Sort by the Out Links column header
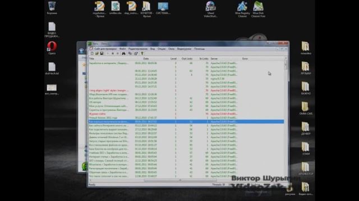The width and height of the screenshot is (359, 201). [187, 59]
